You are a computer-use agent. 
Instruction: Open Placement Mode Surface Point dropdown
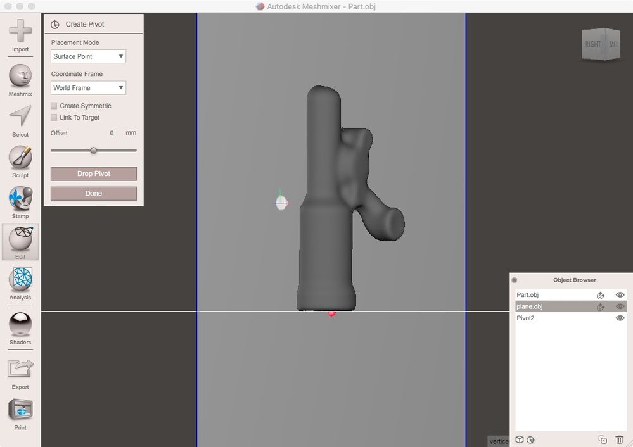click(89, 56)
